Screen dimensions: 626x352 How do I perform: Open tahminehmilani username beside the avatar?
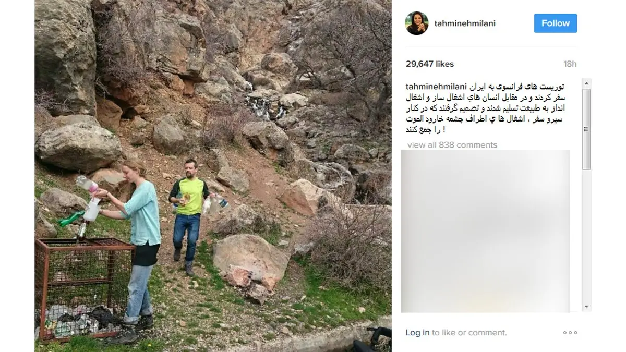click(465, 23)
